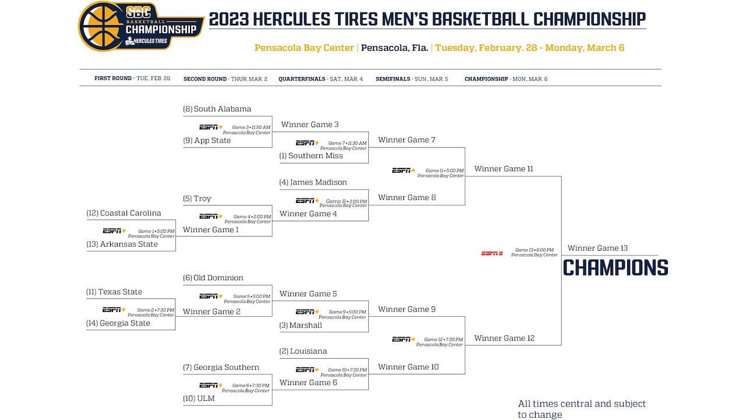Click the ESPN+ logo for Game 8
The height and width of the screenshot is (420, 746).
click(x=307, y=201)
